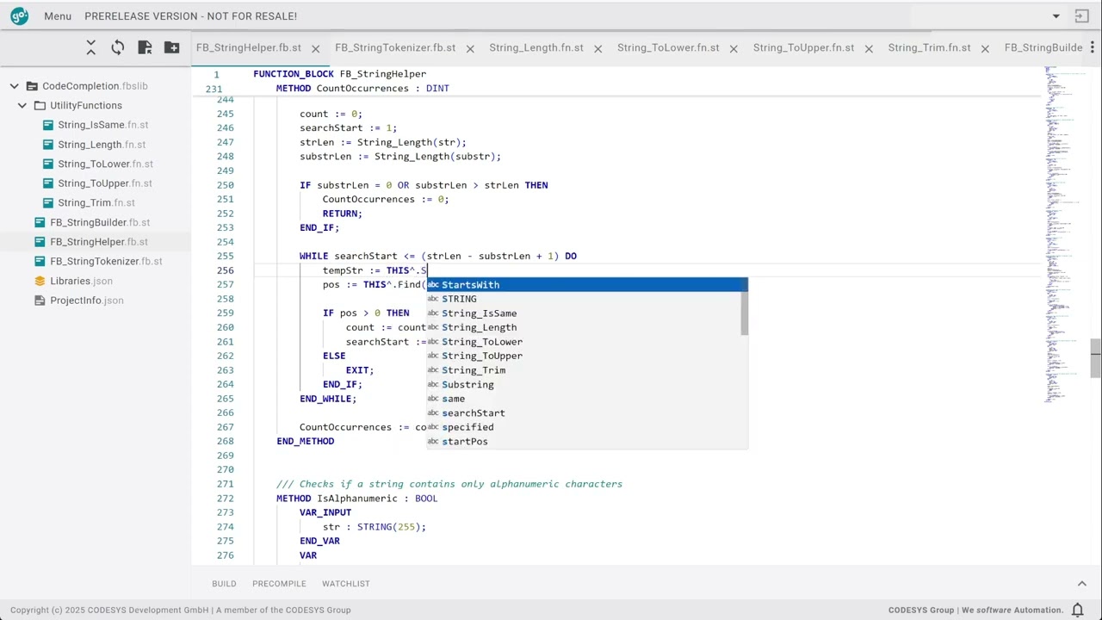The width and height of the screenshot is (1102, 620).
Task: Close the String_Length.fn.st tab
Action: pyautogui.click(x=597, y=48)
